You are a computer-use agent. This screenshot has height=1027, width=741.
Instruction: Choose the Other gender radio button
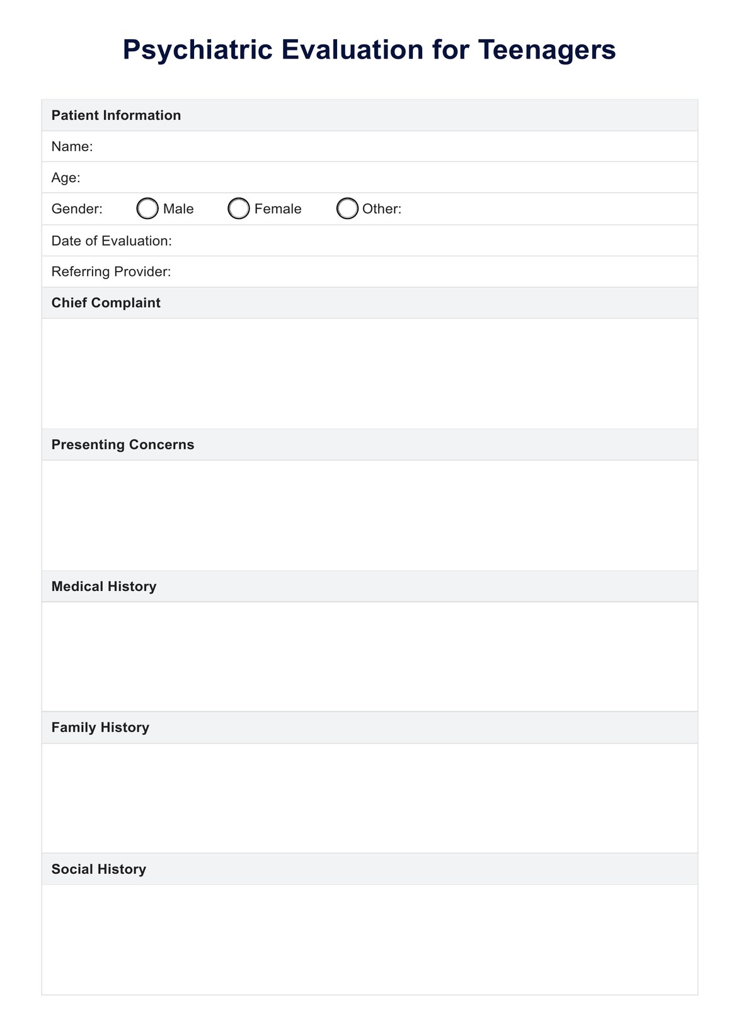tap(347, 209)
